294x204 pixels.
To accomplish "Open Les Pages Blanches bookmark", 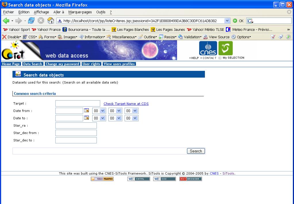I will pyautogui.click(x=130, y=29).
